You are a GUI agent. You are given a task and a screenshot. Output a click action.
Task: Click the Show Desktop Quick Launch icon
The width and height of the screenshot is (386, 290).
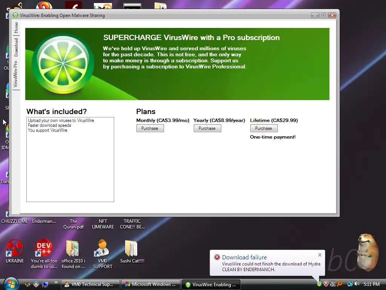pos(45,284)
